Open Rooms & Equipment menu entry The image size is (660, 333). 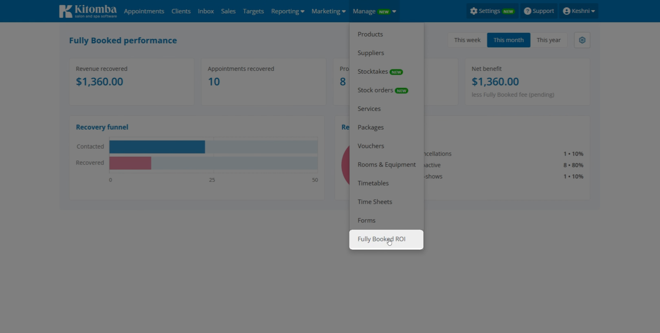[387, 165]
